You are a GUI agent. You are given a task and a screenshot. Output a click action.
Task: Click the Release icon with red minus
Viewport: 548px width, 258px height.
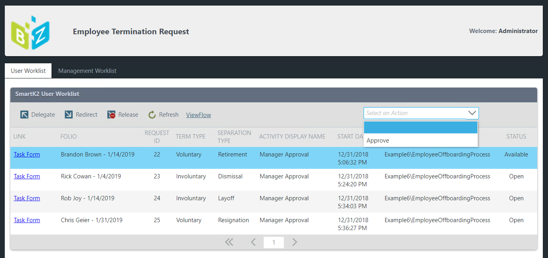111,115
